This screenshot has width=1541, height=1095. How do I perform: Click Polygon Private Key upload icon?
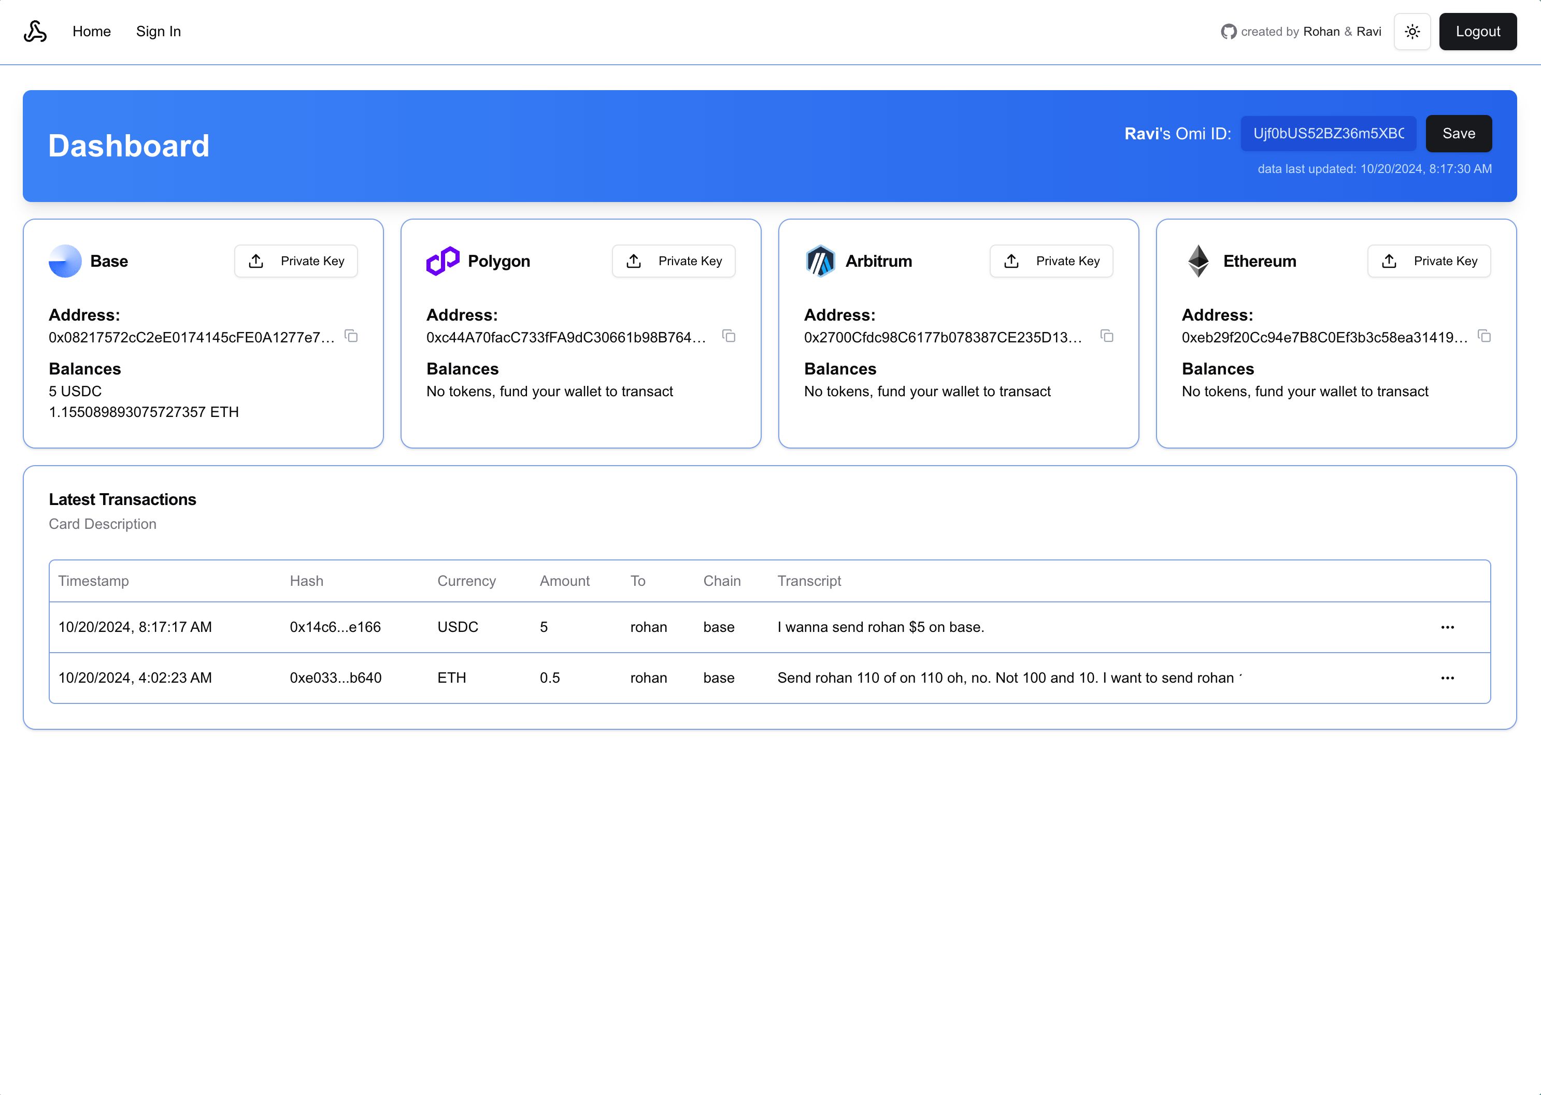tap(634, 261)
